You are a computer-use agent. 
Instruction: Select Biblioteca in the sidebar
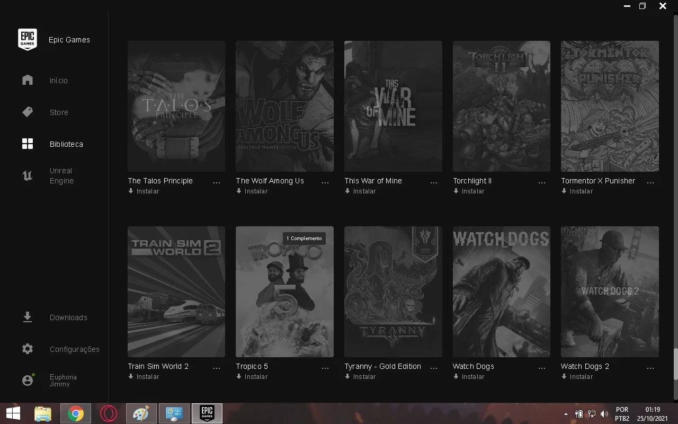(66, 144)
